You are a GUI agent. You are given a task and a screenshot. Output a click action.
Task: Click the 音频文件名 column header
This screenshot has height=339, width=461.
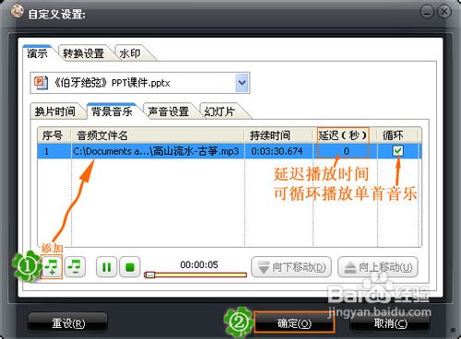point(158,135)
